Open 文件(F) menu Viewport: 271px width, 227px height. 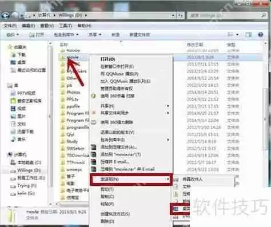10,26
